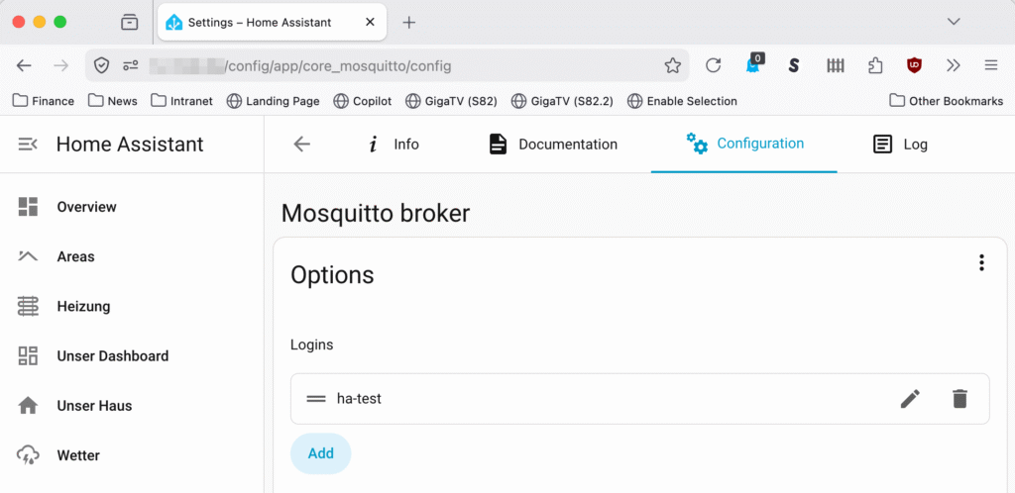
Task: Collapse the Home Assistant sidebar
Action: point(28,145)
